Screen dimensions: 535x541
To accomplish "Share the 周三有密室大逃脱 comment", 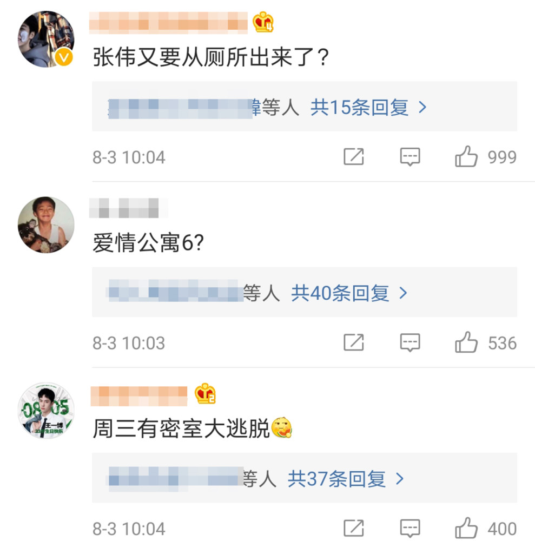I will (354, 528).
